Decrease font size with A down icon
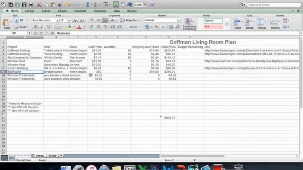303x170 pixels. [82, 20]
